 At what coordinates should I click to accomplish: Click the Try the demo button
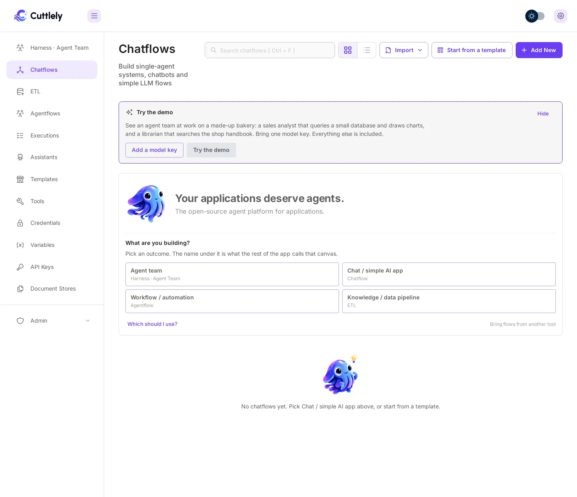coord(211,150)
